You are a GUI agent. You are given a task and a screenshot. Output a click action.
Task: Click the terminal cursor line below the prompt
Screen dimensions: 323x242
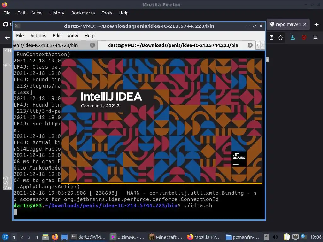tap(15, 211)
